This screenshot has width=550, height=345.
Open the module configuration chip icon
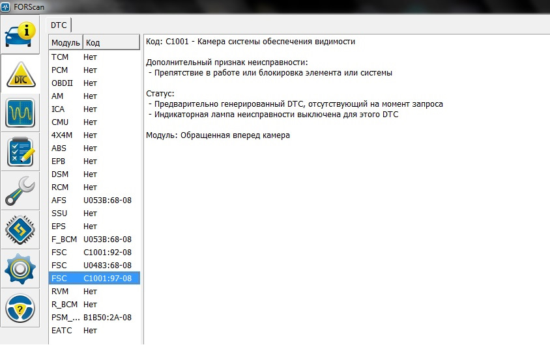pyautogui.click(x=20, y=230)
